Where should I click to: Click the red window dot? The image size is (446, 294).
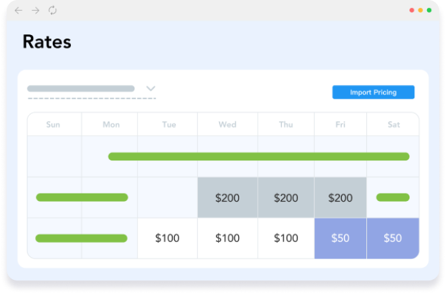pyautogui.click(x=412, y=11)
